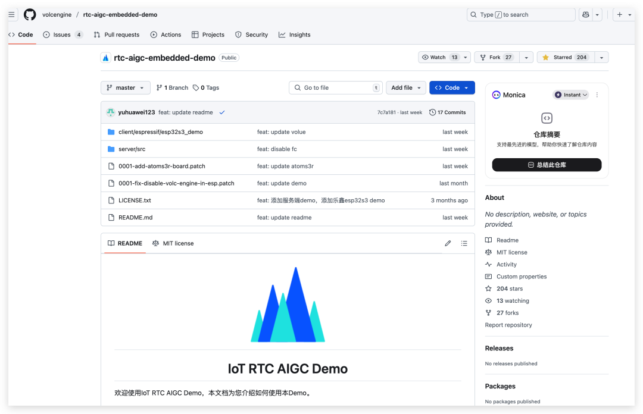Open the 'feat: update atoms3r' commit message

point(285,166)
